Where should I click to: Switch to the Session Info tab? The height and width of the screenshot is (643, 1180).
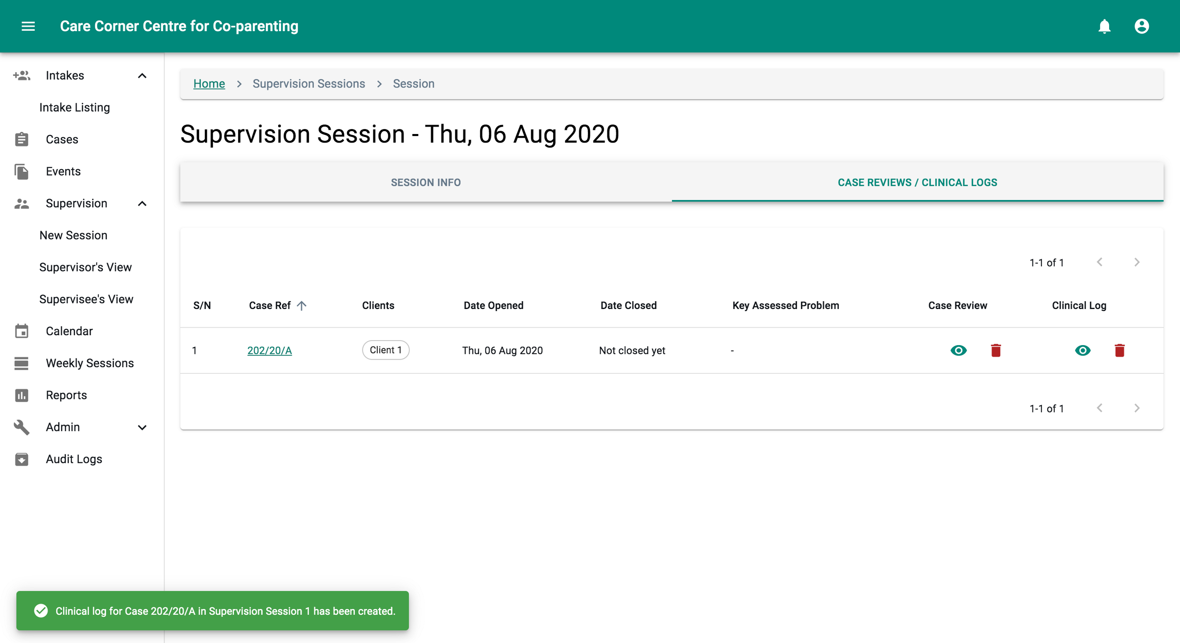[x=425, y=183]
